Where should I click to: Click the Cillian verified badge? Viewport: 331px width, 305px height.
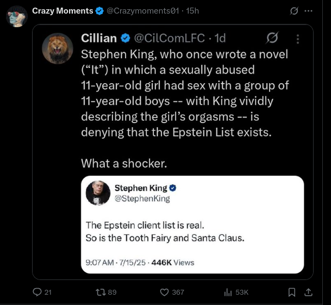click(126, 38)
